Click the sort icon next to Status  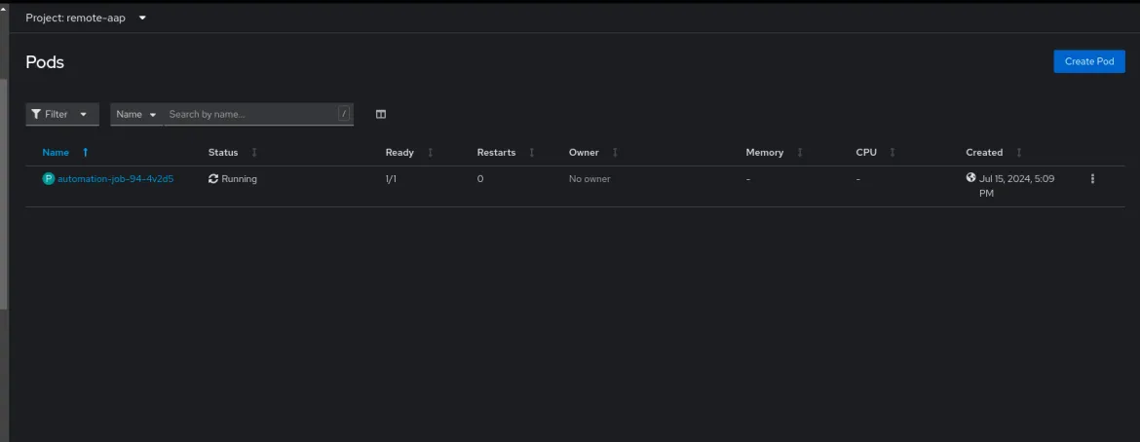(253, 153)
